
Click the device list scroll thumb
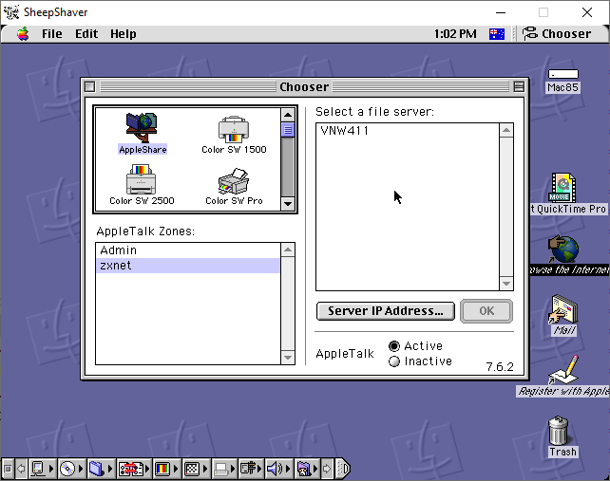[288, 130]
